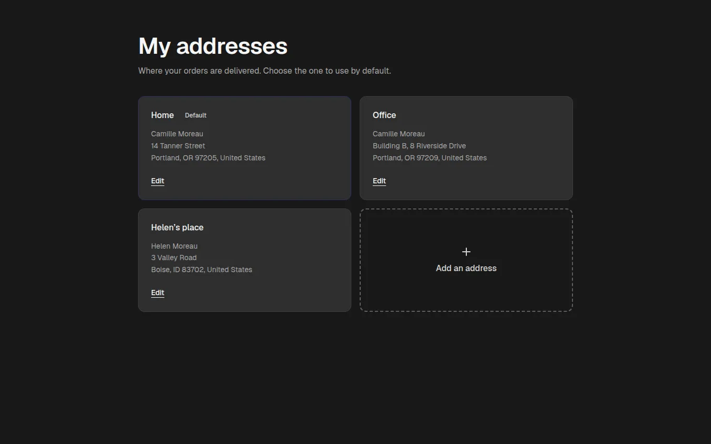Click the Default badge on Home

coord(196,115)
